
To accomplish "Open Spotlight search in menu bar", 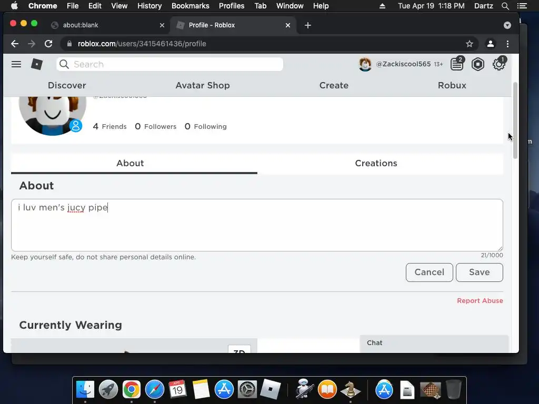I will pyautogui.click(x=505, y=6).
